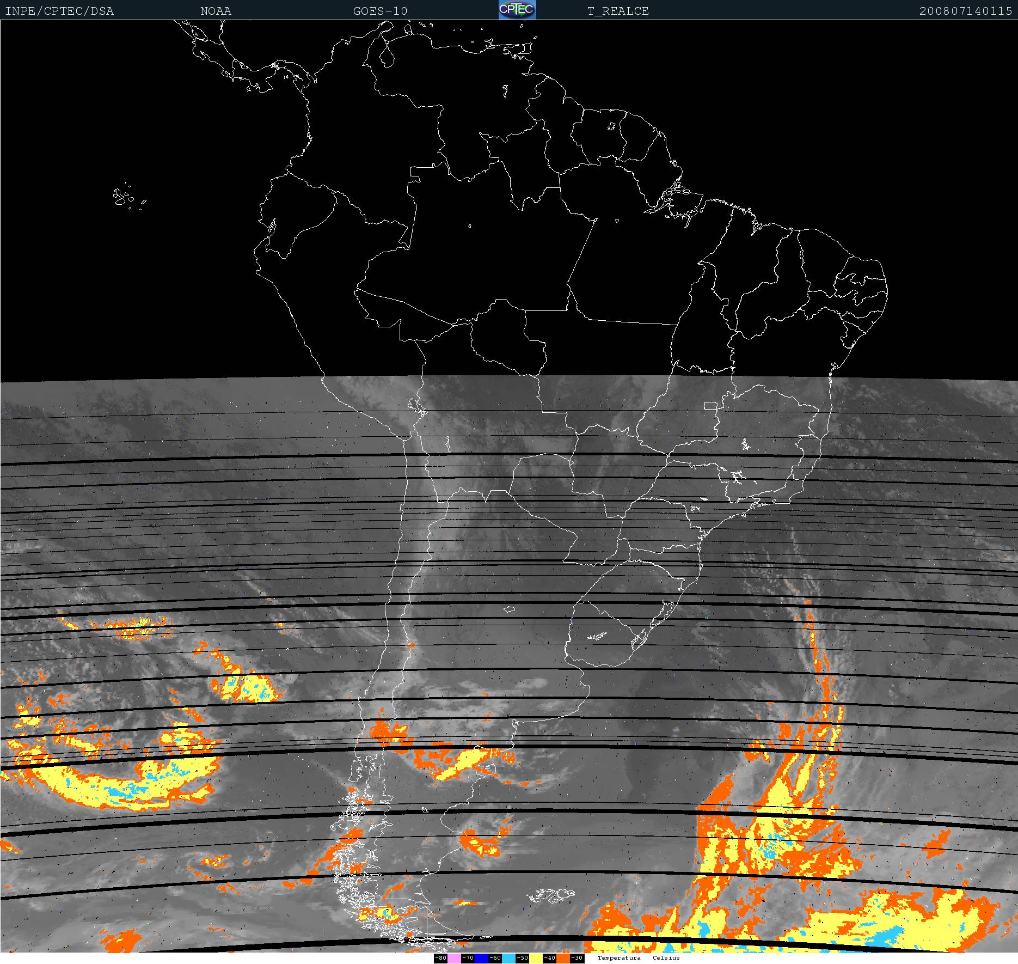1018x964 pixels.
Task: Click the T_REALCE product label
Action: pos(618,11)
